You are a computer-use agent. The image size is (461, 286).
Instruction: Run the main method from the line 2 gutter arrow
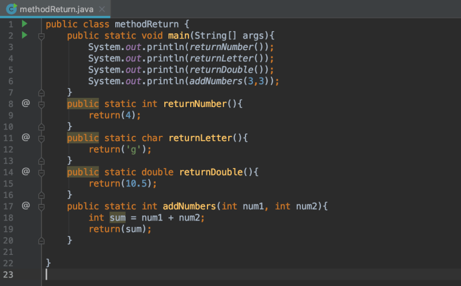click(x=25, y=35)
